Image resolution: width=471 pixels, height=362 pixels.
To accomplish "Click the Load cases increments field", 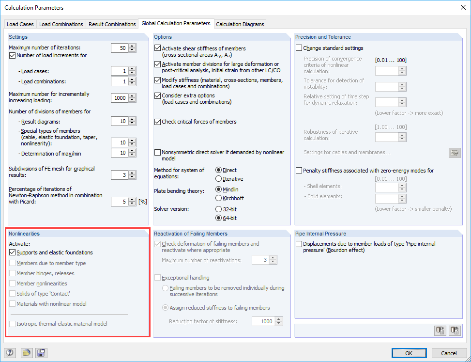I will pos(120,71).
